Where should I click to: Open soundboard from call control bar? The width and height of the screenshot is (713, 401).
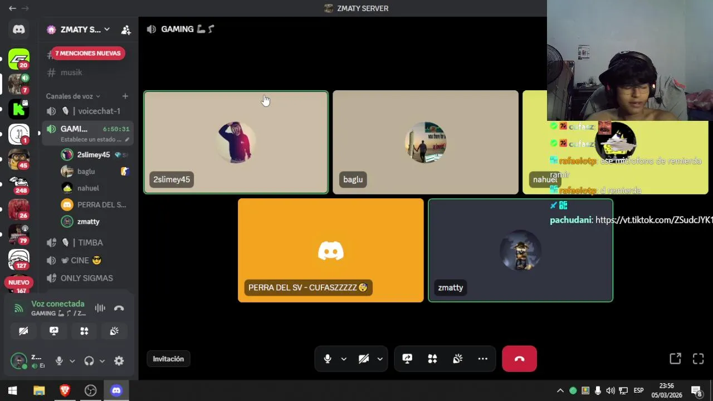click(458, 359)
